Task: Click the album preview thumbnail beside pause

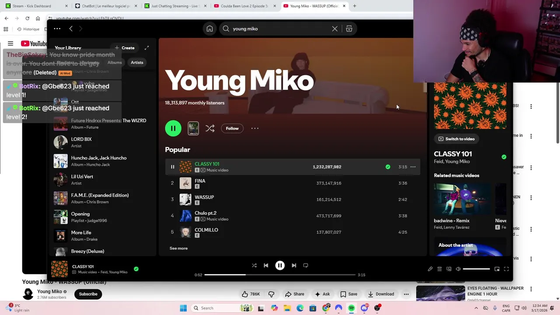Action: [x=193, y=128]
